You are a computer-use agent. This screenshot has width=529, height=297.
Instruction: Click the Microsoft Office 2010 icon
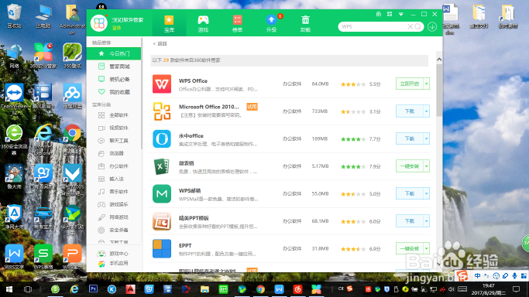click(162, 111)
